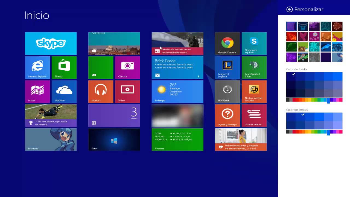Select the brown bear background design
The width and height of the screenshot is (350, 197).
pos(303,47)
